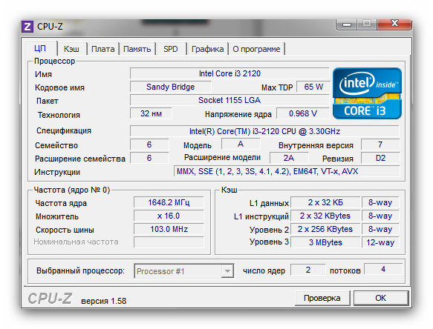This screenshot has height=329, width=433.
Task: Click the версия 1.58 label
Action: [x=103, y=301]
